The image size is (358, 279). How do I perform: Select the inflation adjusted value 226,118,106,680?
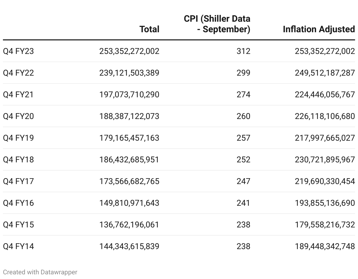pyautogui.click(x=325, y=116)
